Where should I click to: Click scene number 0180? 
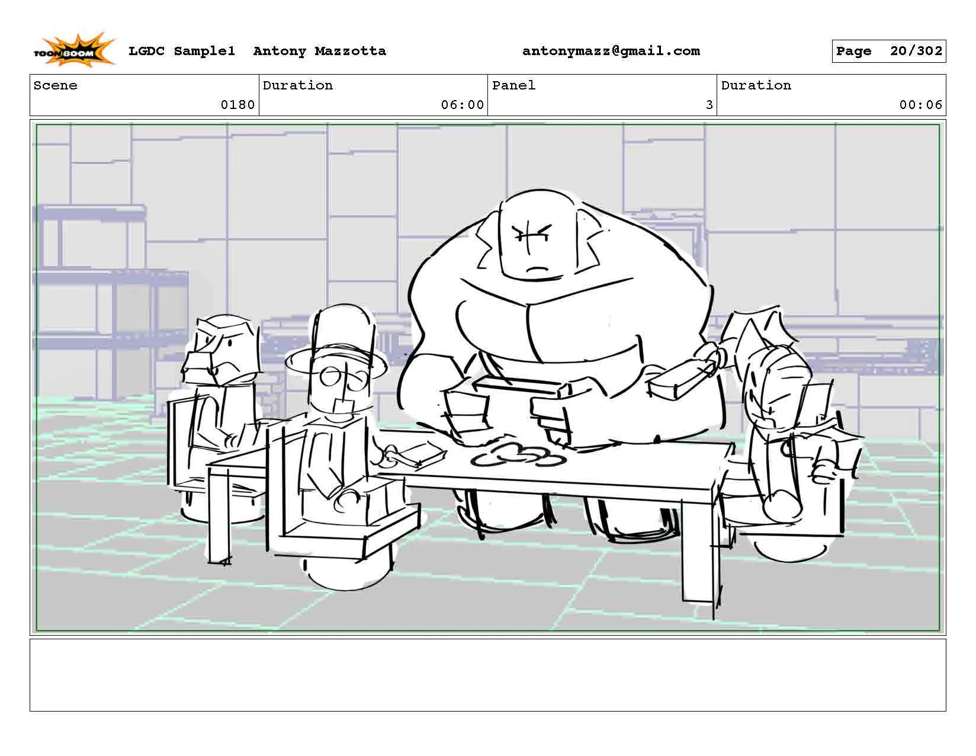pyautogui.click(x=237, y=105)
